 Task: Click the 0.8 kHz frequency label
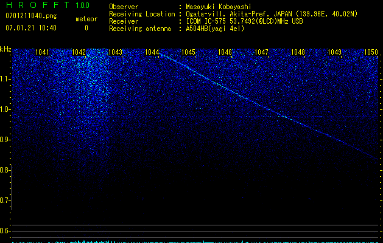[5, 170]
